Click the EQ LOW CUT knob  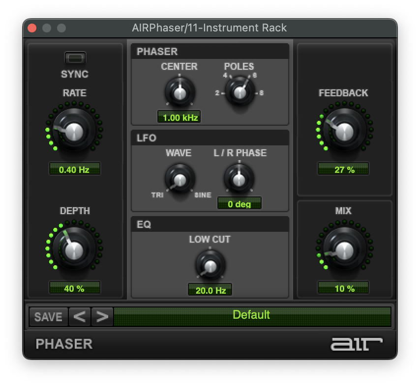210,266
